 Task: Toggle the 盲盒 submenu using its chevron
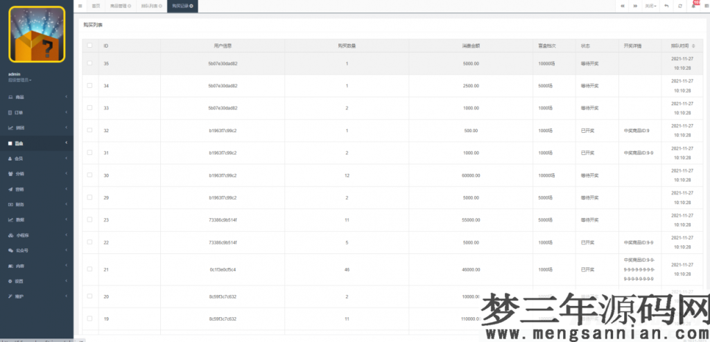(x=66, y=143)
